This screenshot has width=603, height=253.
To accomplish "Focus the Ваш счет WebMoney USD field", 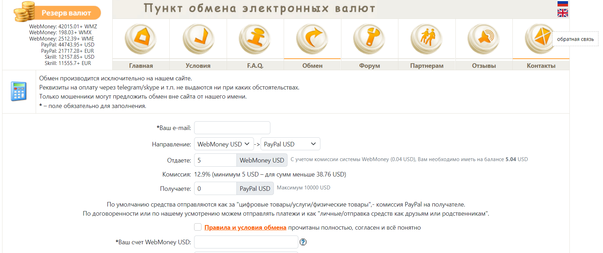I will (x=246, y=242).
